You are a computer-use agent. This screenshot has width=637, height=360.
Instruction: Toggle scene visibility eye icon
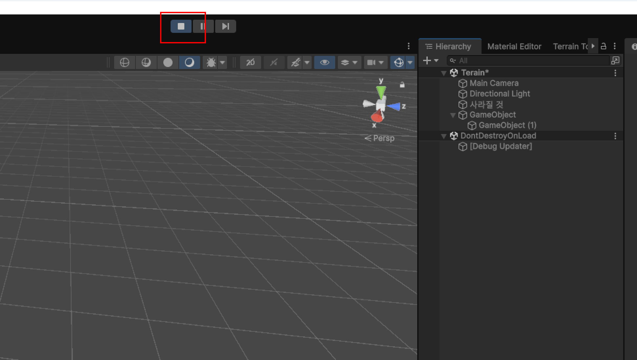tap(324, 62)
